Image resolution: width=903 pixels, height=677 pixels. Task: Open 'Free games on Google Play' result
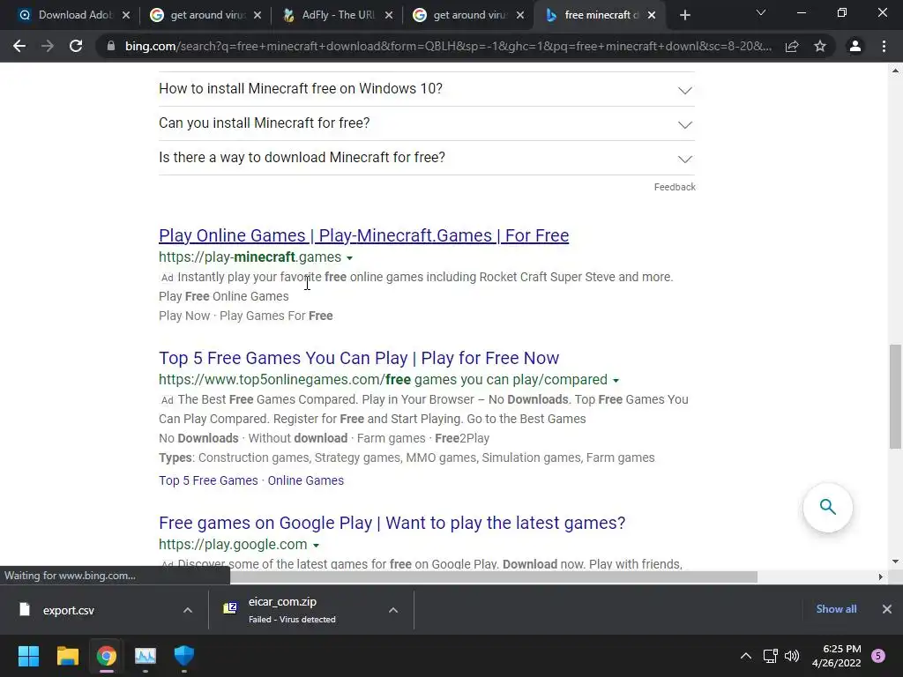tap(392, 523)
